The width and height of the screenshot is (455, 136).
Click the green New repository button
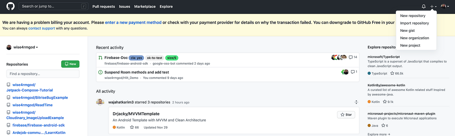click(x=70, y=64)
